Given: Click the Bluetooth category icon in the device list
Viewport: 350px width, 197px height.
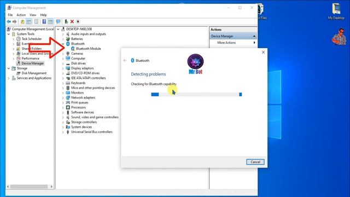Looking at the screenshot, I should [68, 44].
